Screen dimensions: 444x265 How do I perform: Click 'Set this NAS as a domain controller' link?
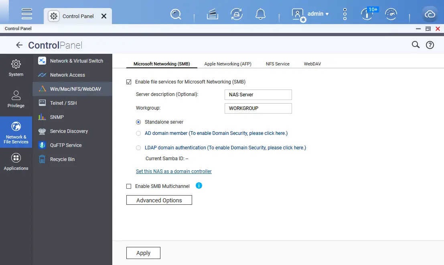[x=174, y=171]
